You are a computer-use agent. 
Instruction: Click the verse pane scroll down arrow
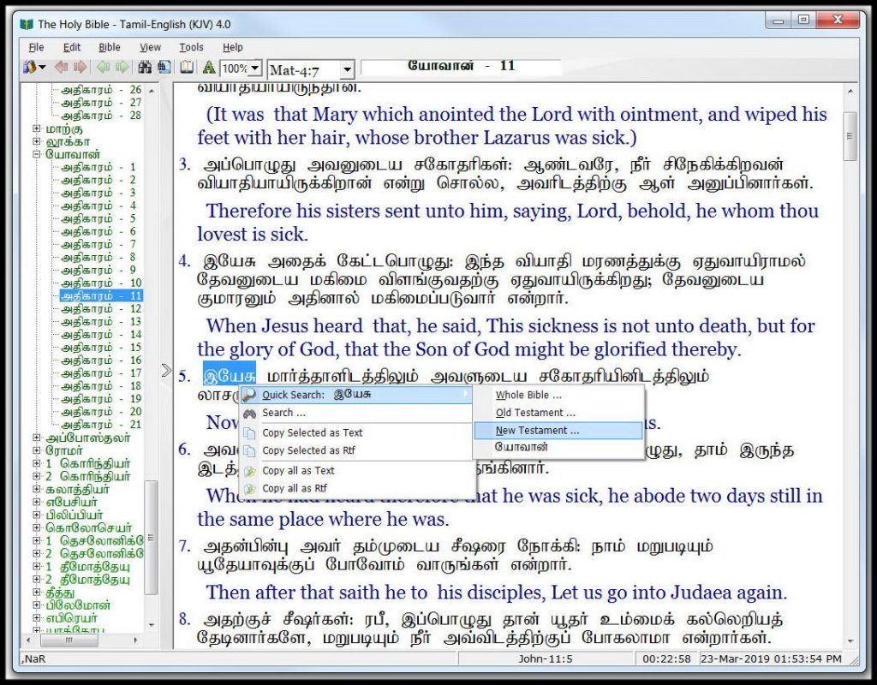[x=850, y=641]
